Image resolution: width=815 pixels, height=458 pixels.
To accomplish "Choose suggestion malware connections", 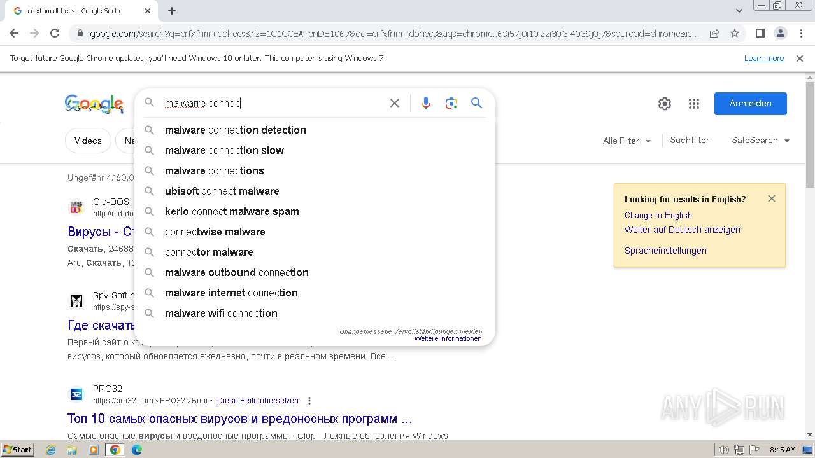I will tap(315, 170).
